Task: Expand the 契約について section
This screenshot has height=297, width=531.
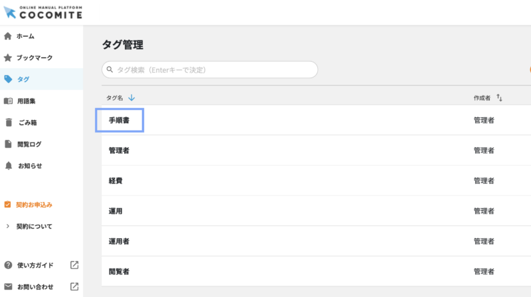Action: coord(34,226)
